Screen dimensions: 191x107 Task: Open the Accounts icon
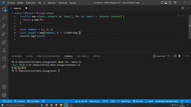[4, 87]
